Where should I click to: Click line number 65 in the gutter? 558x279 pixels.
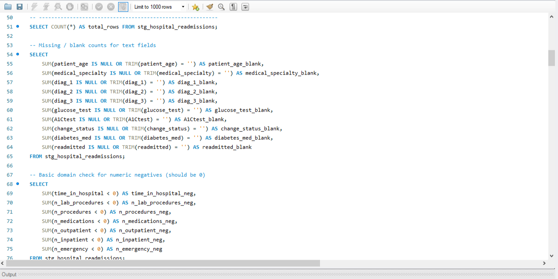click(x=10, y=156)
